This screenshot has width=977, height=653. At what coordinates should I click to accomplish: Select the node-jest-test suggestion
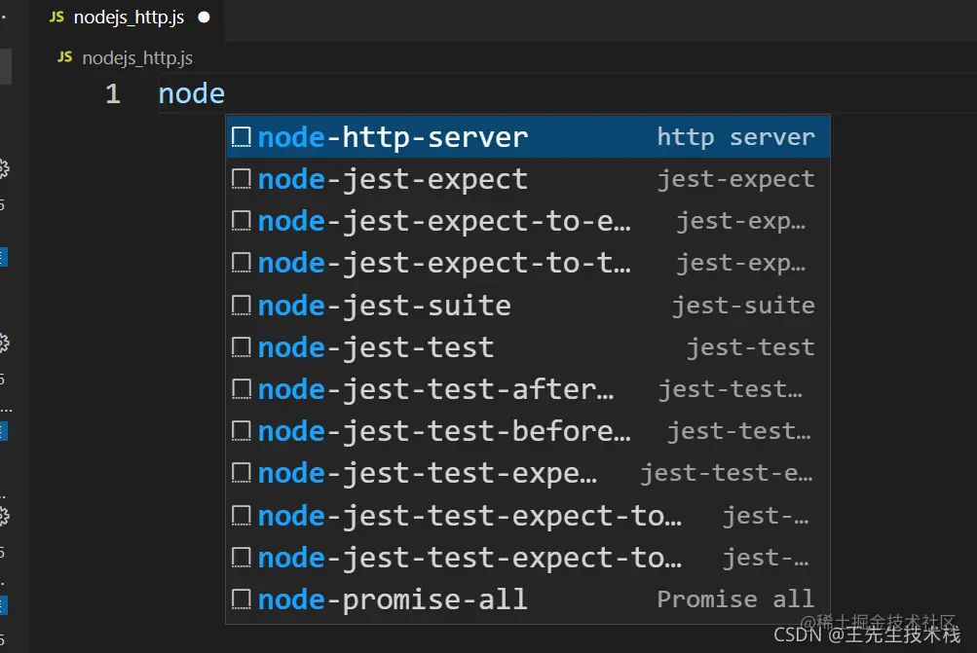(x=528, y=347)
